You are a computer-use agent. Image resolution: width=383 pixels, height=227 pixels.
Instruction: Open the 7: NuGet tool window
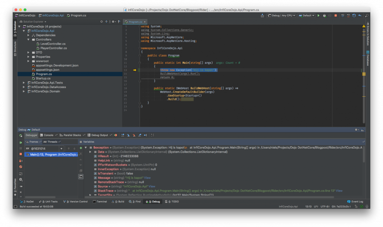pos(27,202)
